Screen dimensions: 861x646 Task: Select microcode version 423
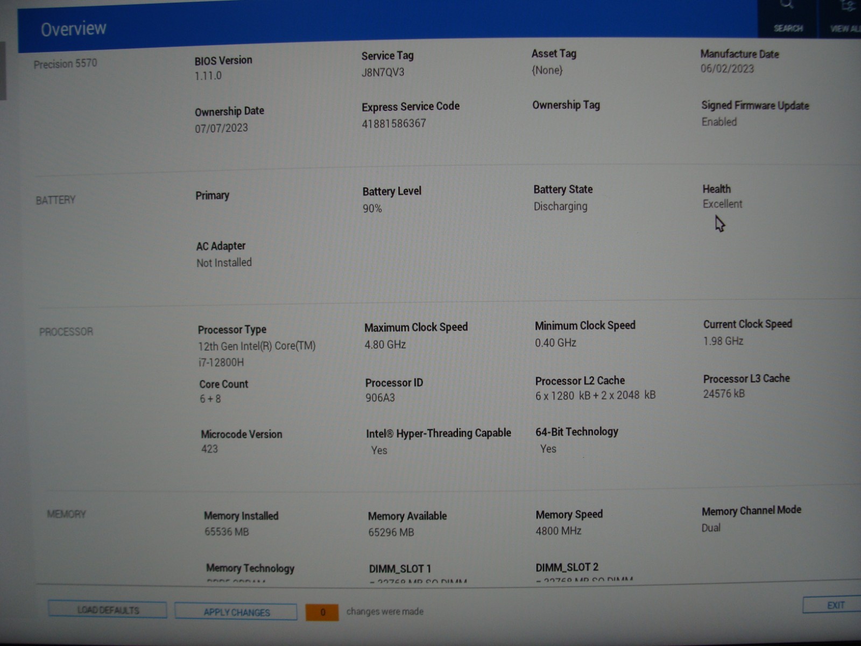(x=210, y=449)
